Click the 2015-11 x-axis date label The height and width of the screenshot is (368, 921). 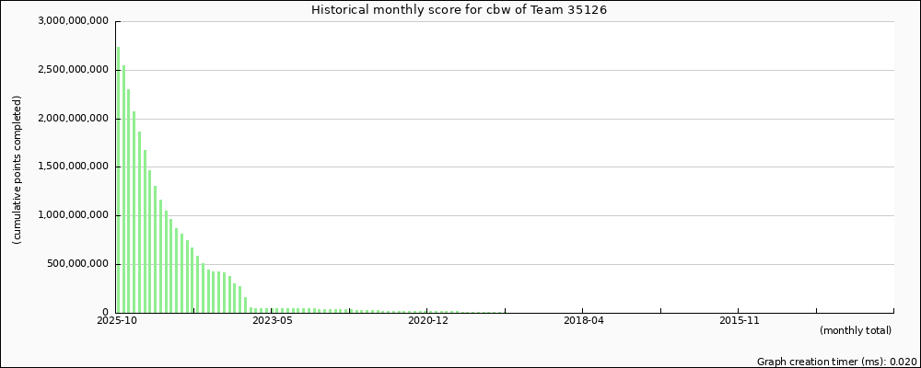point(739,321)
